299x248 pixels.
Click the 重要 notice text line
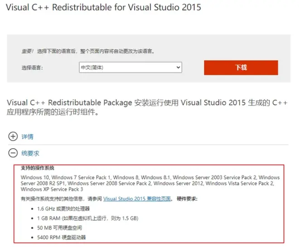tap(88, 51)
